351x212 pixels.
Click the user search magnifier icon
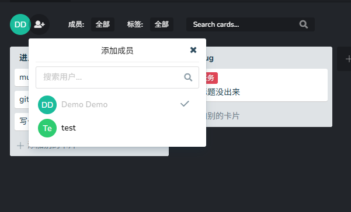(188, 77)
